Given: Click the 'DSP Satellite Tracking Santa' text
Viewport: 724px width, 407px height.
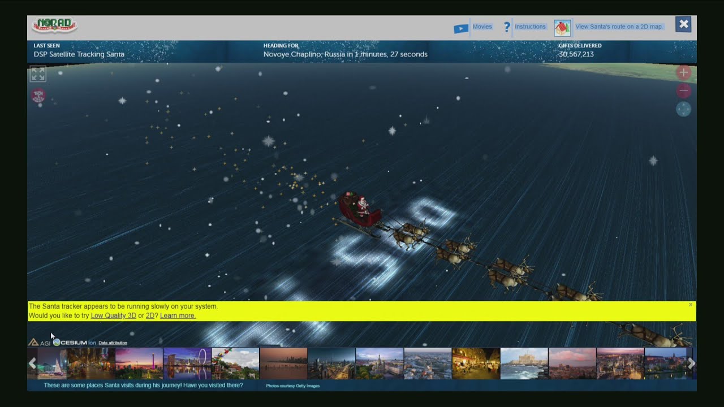Looking at the screenshot, I should pyautogui.click(x=79, y=55).
